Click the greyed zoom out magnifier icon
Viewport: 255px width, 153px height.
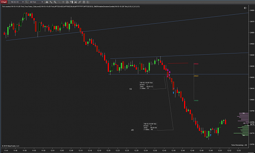pyautogui.click(x=59, y=2)
